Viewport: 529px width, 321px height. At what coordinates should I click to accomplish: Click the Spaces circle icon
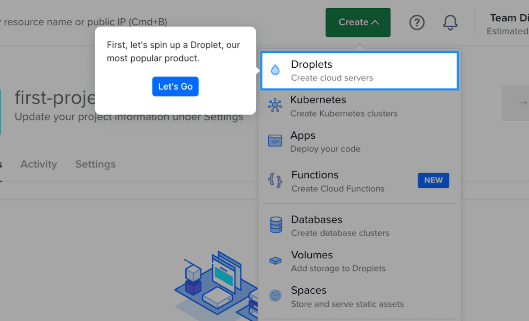pos(275,295)
